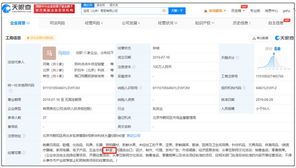Switch to the 历史信息 tab

242,23
